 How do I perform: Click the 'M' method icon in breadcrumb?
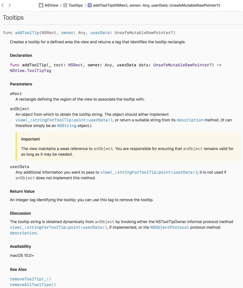pyautogui.click(x=90, y=5)
